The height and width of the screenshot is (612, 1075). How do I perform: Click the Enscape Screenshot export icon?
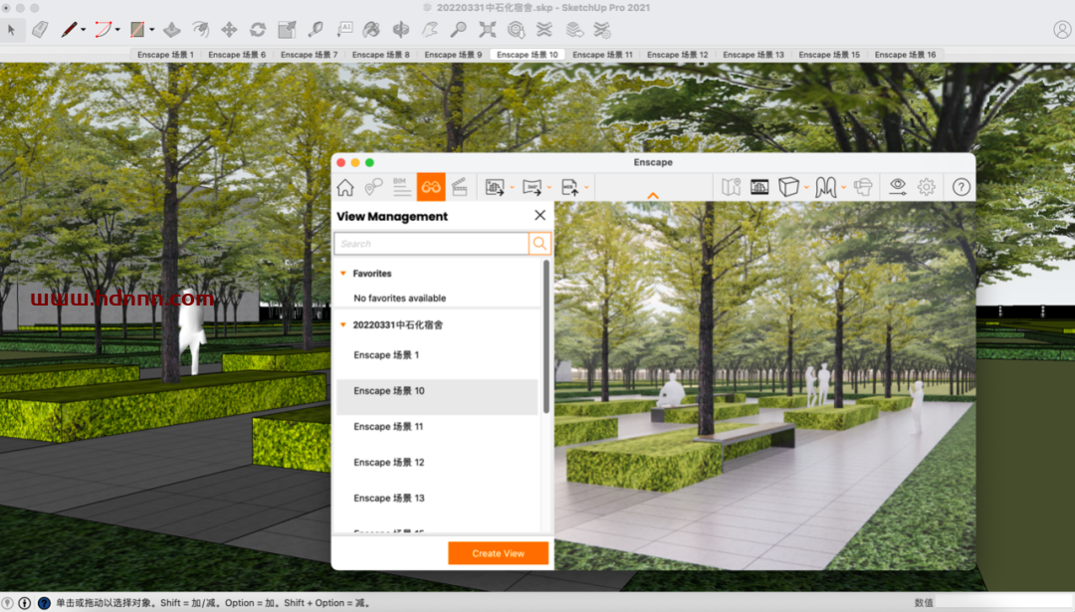point(495,187)
